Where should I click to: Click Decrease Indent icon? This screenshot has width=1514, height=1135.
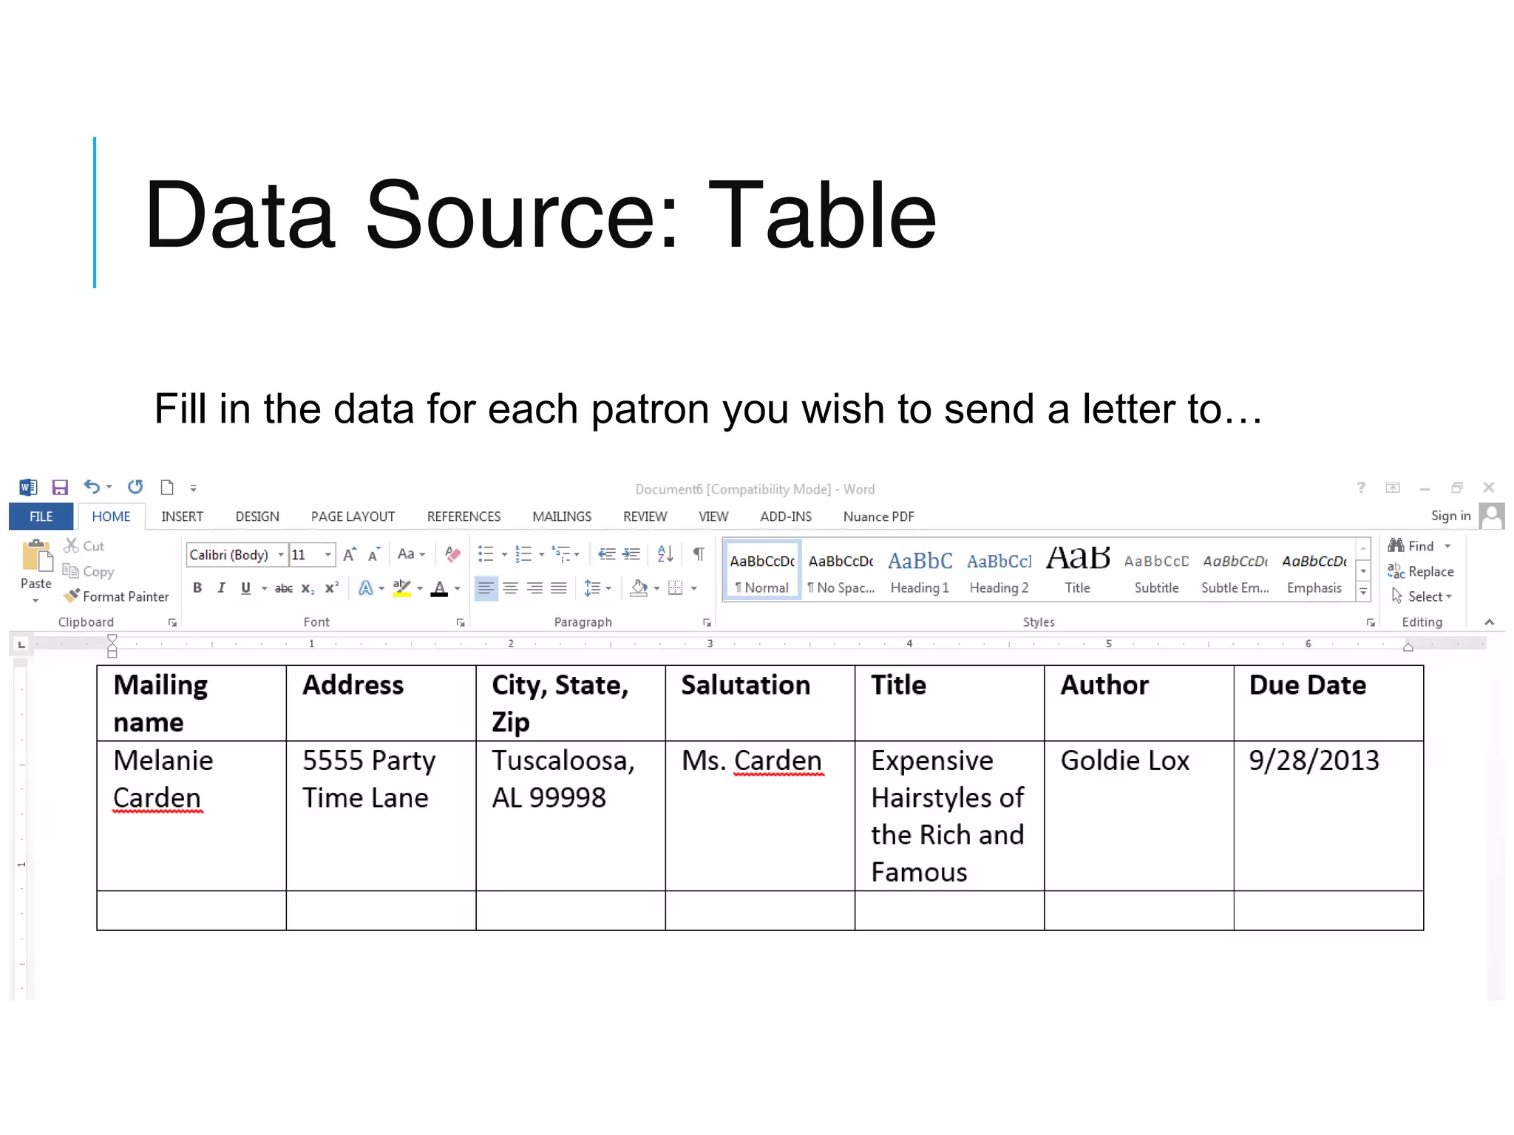607,554
